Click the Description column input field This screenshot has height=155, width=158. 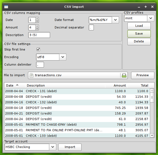click(39, 35)
